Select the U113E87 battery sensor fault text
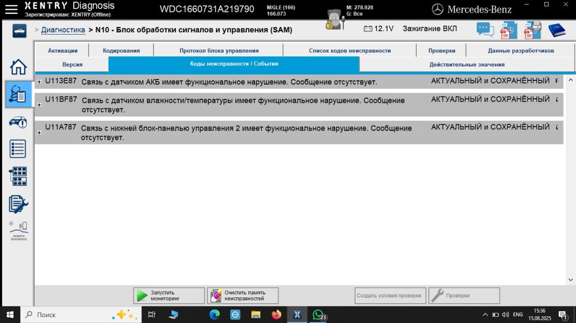The width and height of the screenshot is (576, 323). point(229,82)
